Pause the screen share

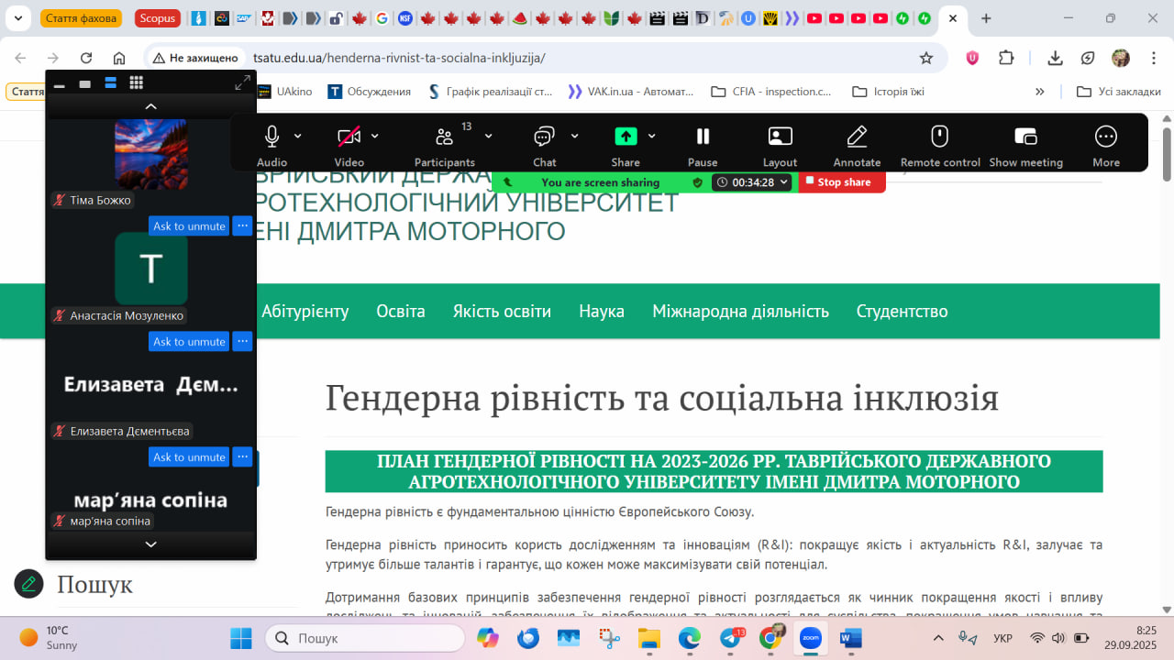pyautogui.click(x=703, y=137)
